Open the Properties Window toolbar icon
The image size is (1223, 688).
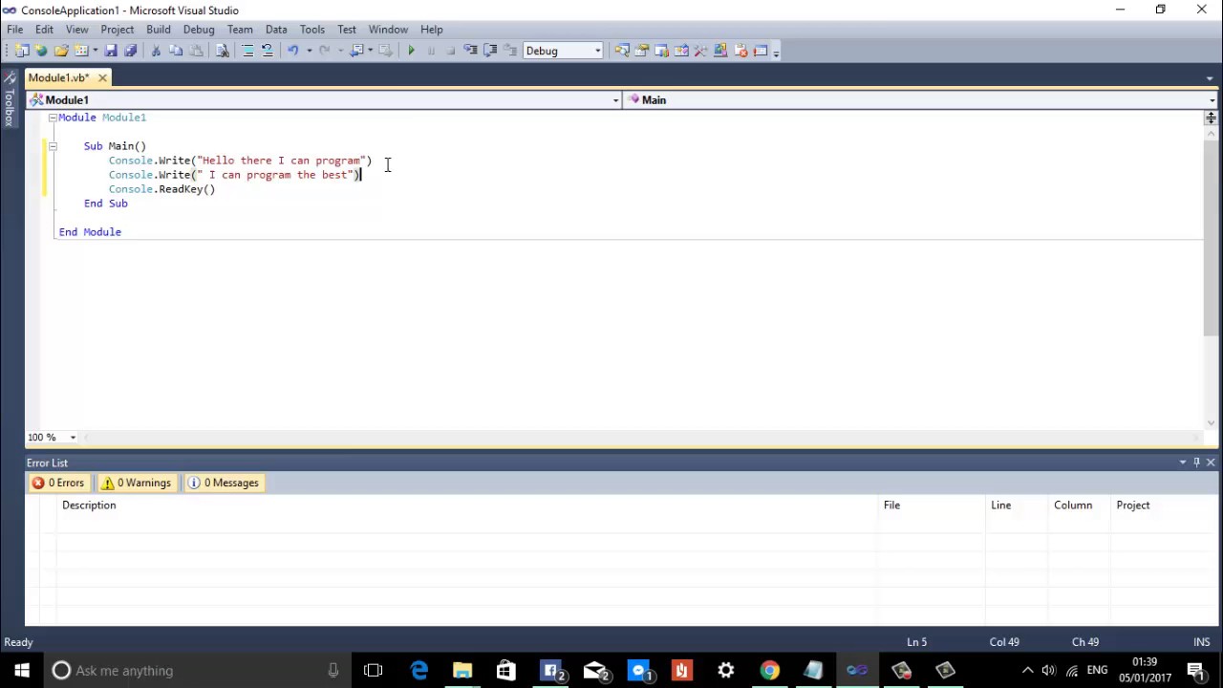click(x=641, y=51)
